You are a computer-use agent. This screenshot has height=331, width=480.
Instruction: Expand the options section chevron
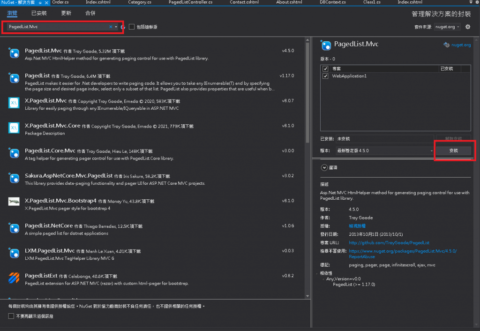tap(324, 167)
